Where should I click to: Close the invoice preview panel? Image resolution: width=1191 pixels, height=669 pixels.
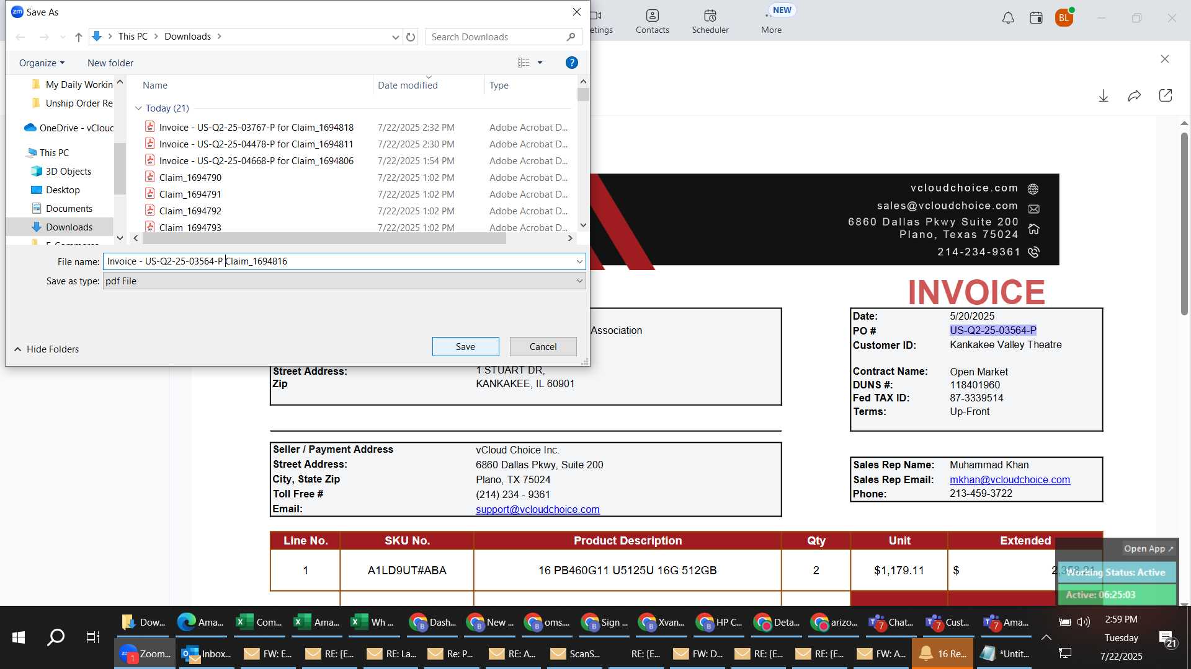coord(1165,59)
